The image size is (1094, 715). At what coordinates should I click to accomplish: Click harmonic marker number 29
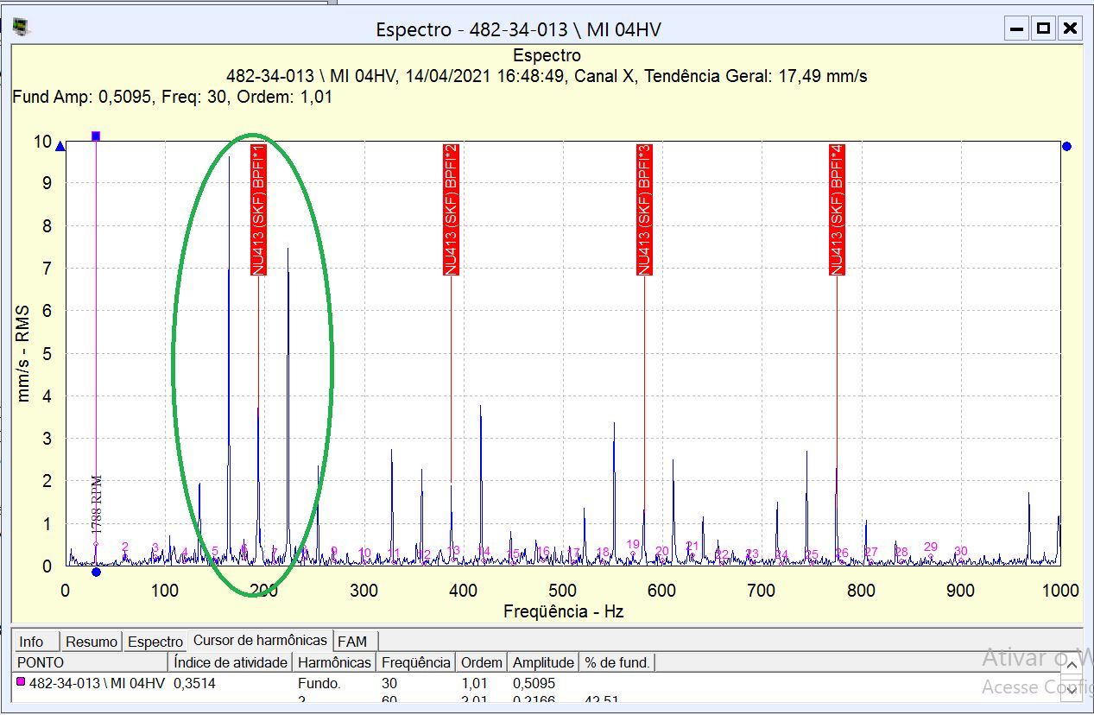[x=930, y=547]
